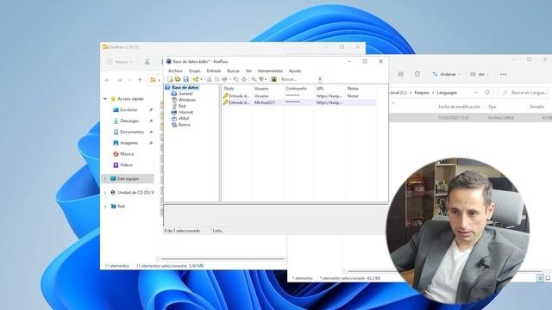Go up one folder in left Explorer

(140, 80)
